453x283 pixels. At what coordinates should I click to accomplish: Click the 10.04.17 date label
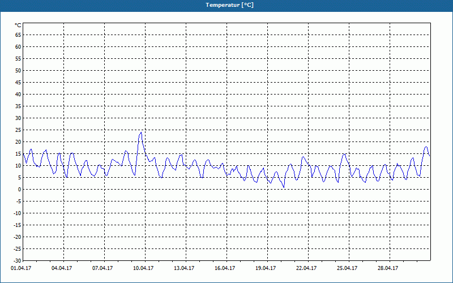tap(143, 268)
